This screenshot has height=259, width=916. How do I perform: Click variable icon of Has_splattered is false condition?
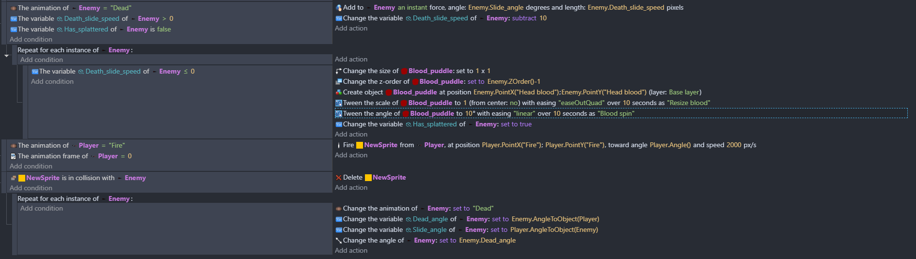(x=14, y=30)
